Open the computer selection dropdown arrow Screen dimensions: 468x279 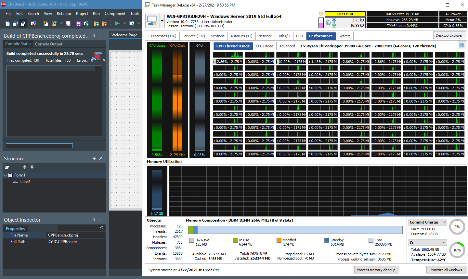pos(162,21)
